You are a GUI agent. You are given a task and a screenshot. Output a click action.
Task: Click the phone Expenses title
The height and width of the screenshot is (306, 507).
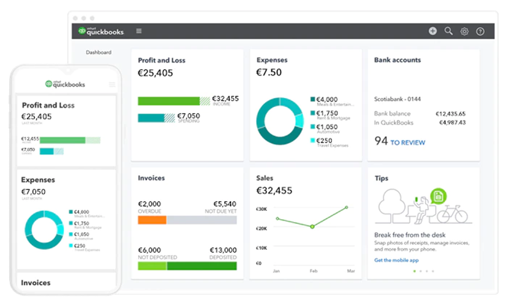(38, 180)
